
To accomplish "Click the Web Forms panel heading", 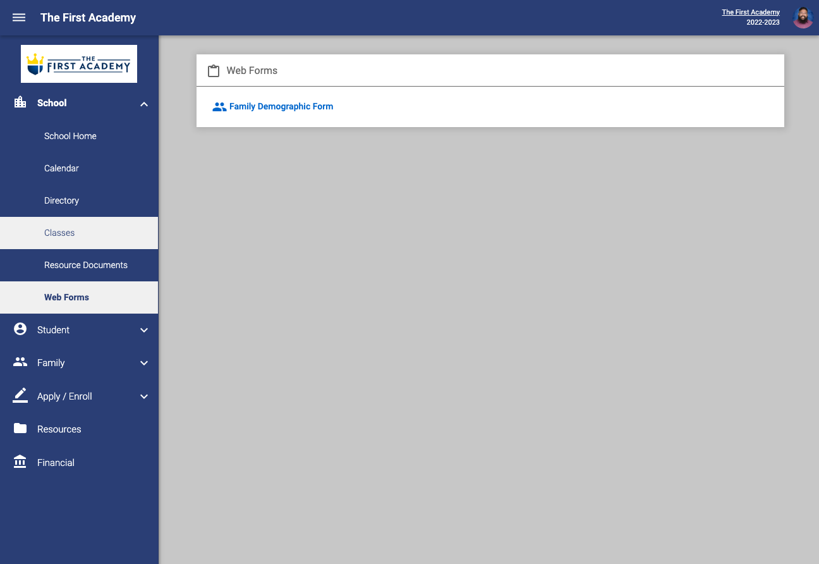I will tap(252, 70).
